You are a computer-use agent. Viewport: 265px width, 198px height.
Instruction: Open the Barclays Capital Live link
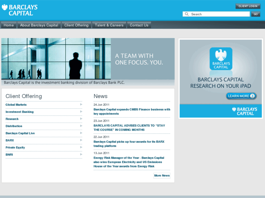click(20, 133)
